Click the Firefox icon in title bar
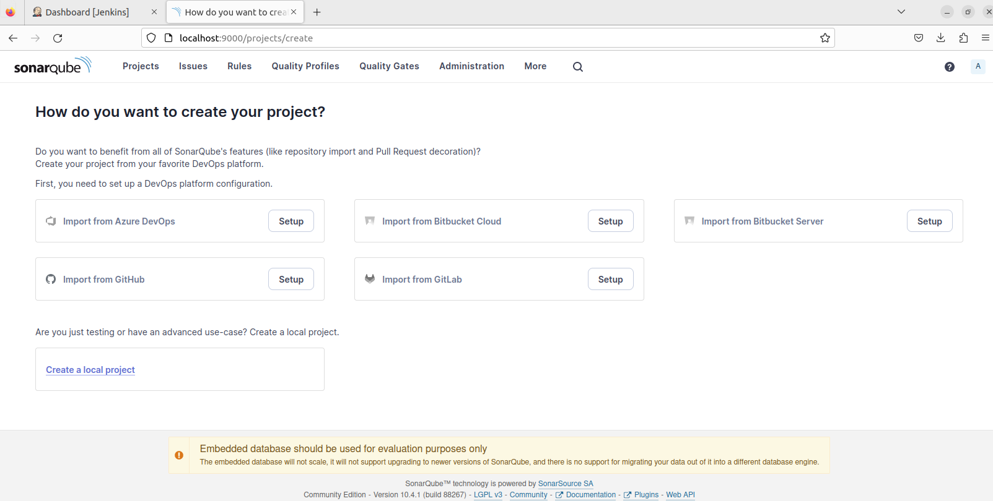This screenshot has height=501, width=993. tap(10, 12)
